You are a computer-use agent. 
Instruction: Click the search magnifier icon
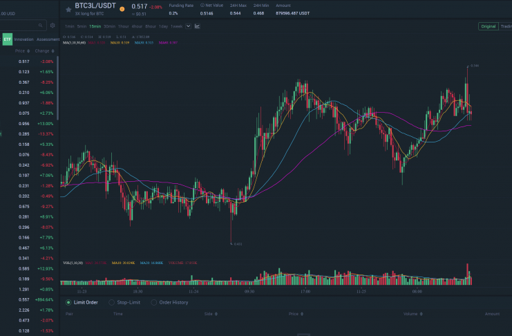click(x=41, y=26)
